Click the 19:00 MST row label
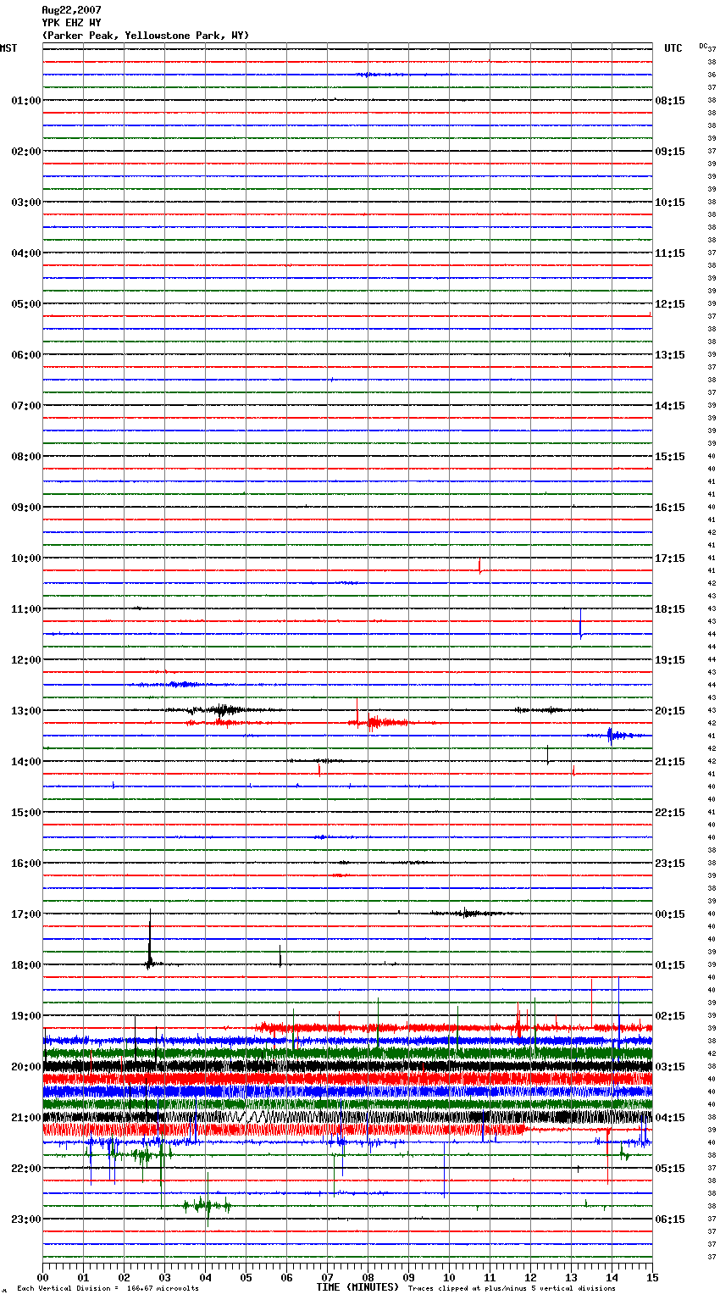 (25, 1016)
